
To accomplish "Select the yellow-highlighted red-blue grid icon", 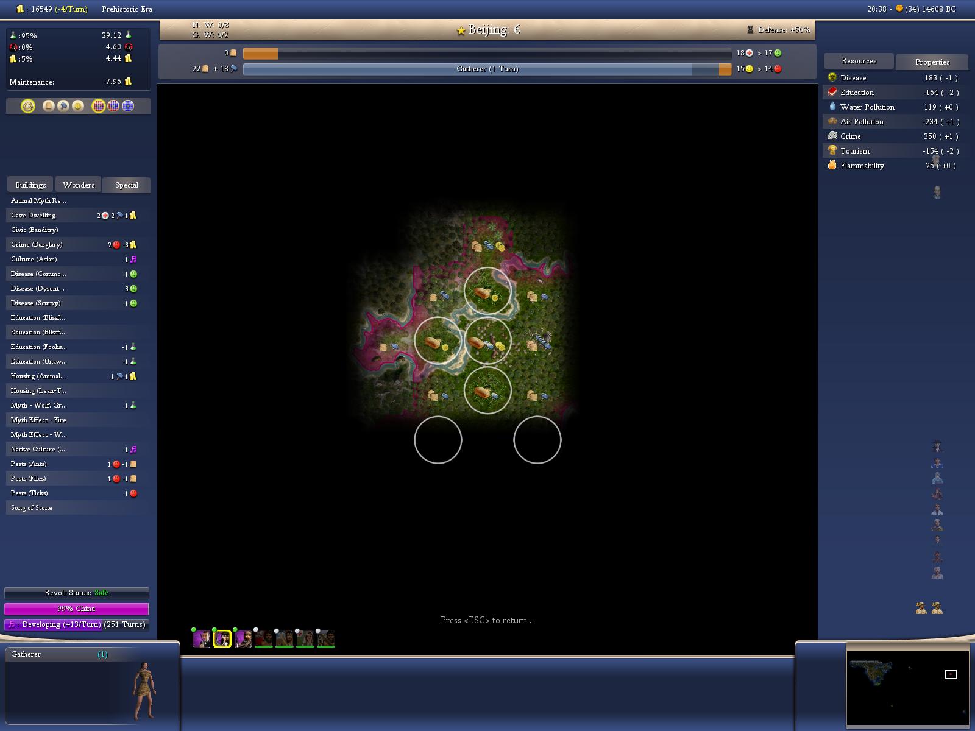I will 99,106.
